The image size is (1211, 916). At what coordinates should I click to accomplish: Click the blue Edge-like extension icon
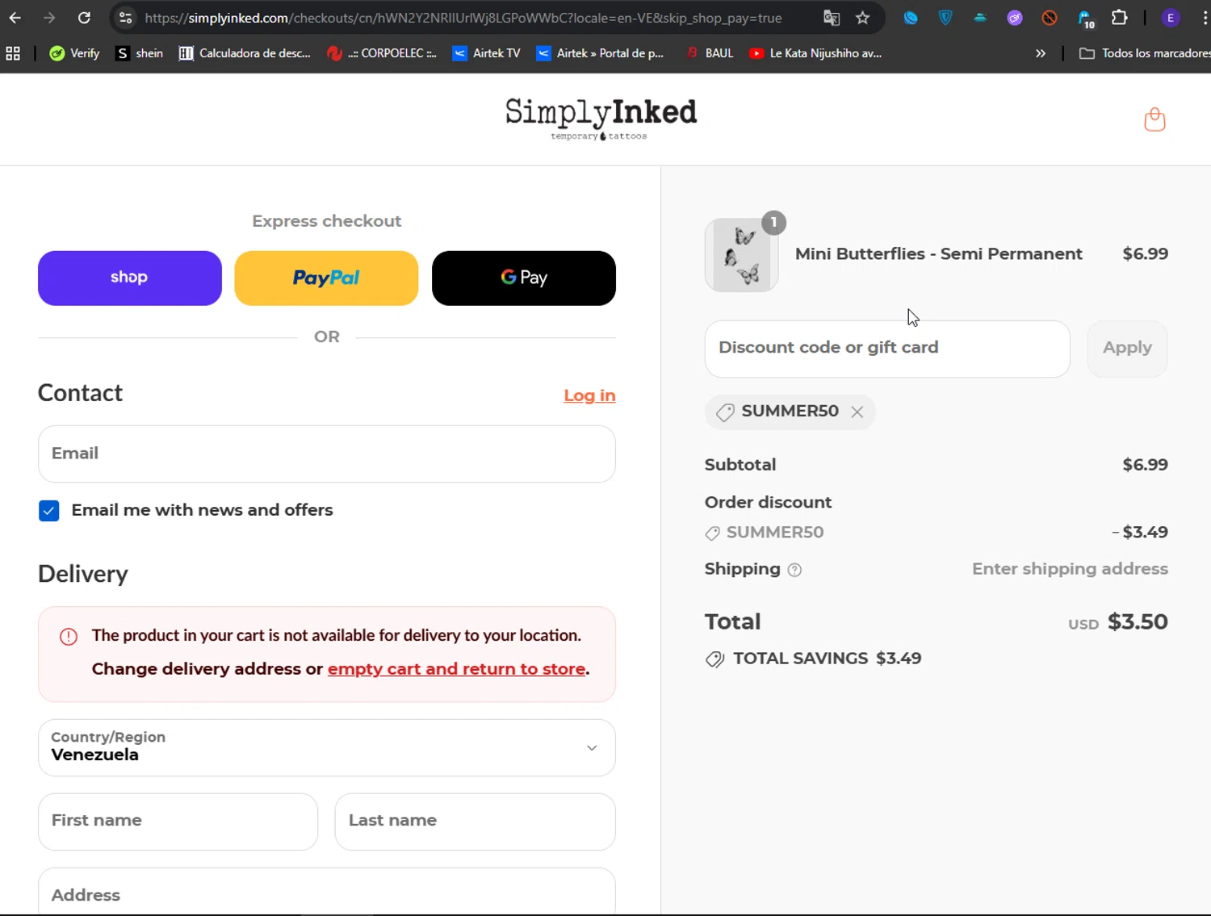[x=911, y=18]
